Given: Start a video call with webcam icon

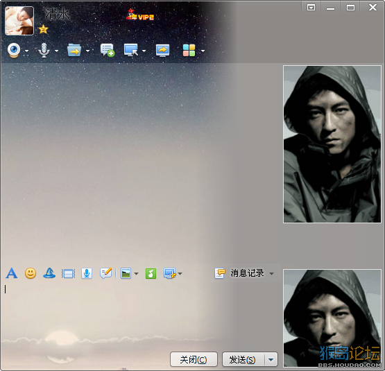Looking at the screenshot, I should tap(14, 51).
